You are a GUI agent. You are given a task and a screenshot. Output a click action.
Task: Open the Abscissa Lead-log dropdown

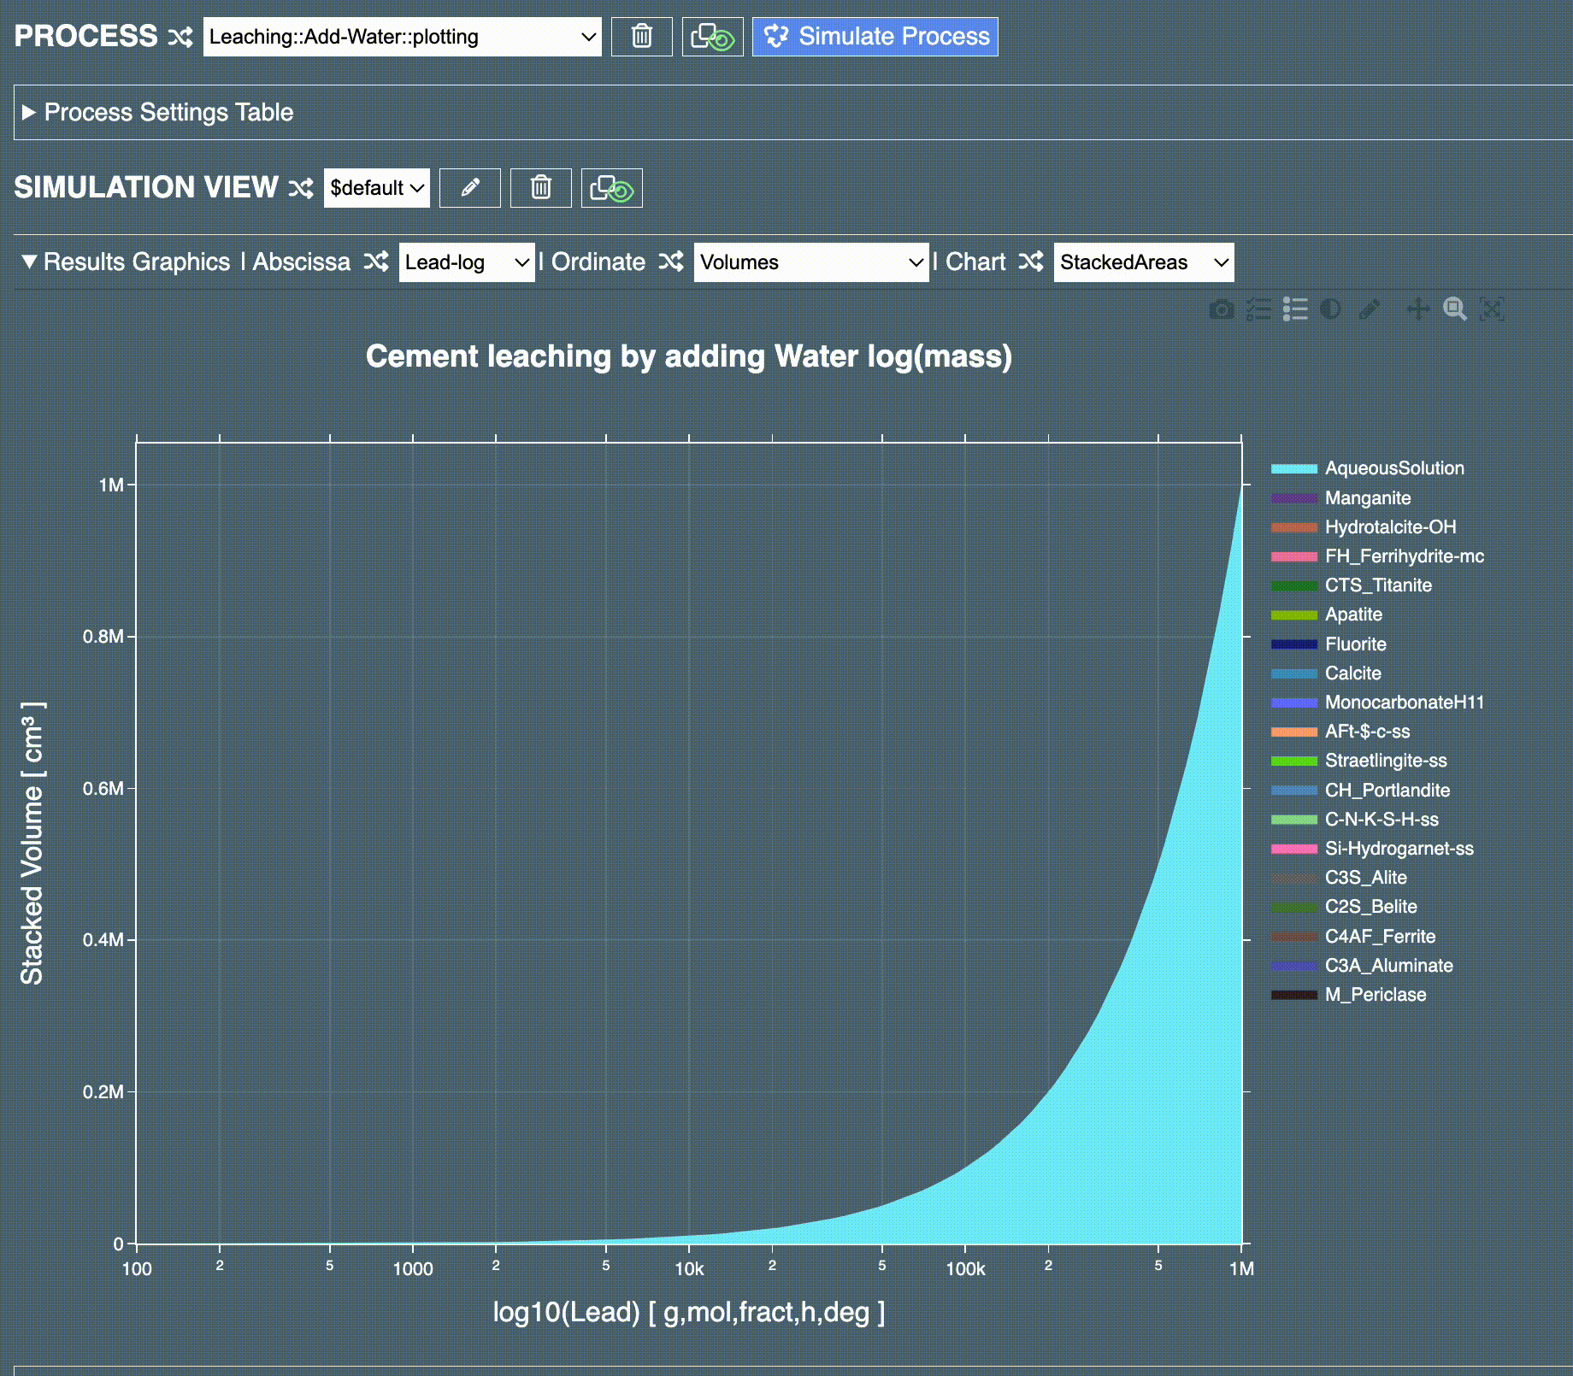click(467, 262)
